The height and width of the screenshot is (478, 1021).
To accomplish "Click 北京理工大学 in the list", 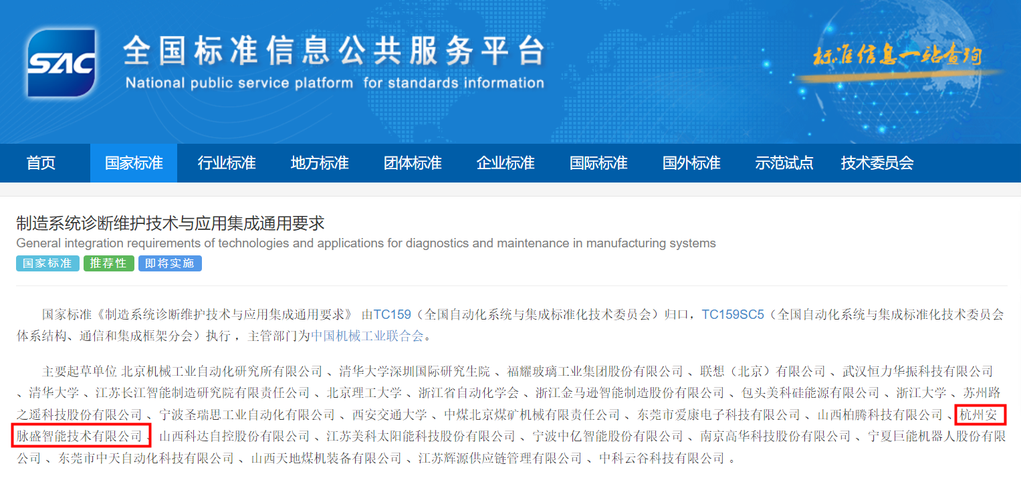I will click(364, 393).
